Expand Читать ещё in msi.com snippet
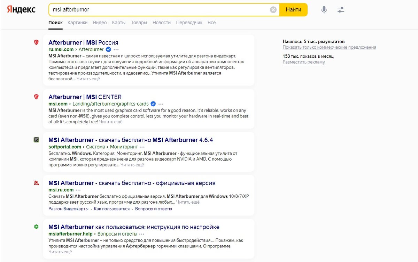418x262 pixels. [x=111, y=122]
